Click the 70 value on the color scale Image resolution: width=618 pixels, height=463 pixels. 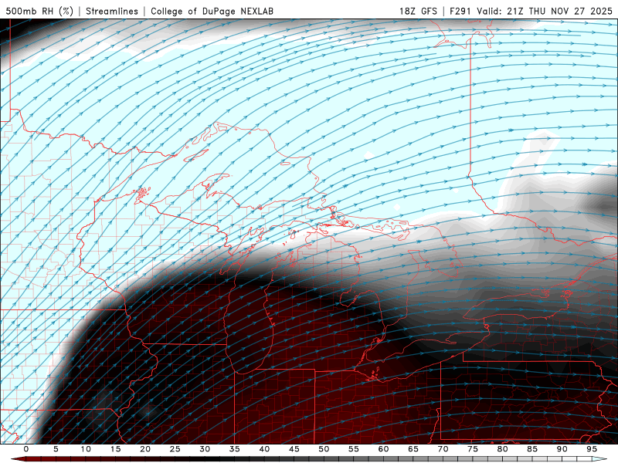click(x=443, y=449)
